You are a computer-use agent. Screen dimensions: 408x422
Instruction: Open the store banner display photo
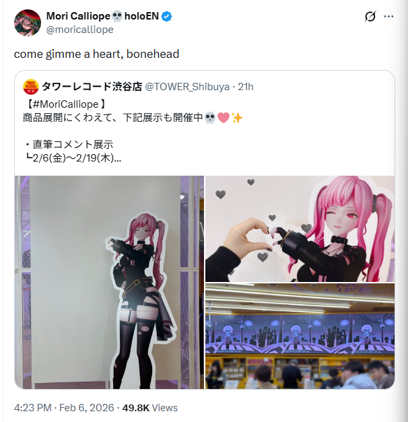point(300,336)
